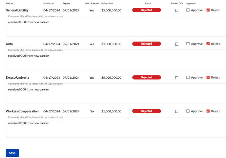The height and width of the screenshot is (158, 226).
Task: Click the Policies column header
Action: click(x=10, y=3)
